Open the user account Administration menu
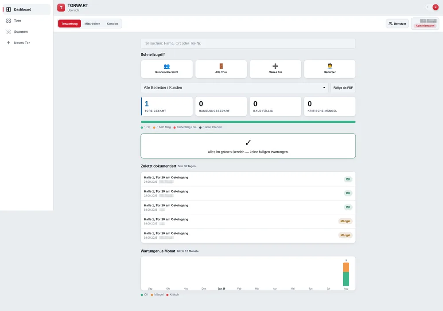 coord(425,24)
